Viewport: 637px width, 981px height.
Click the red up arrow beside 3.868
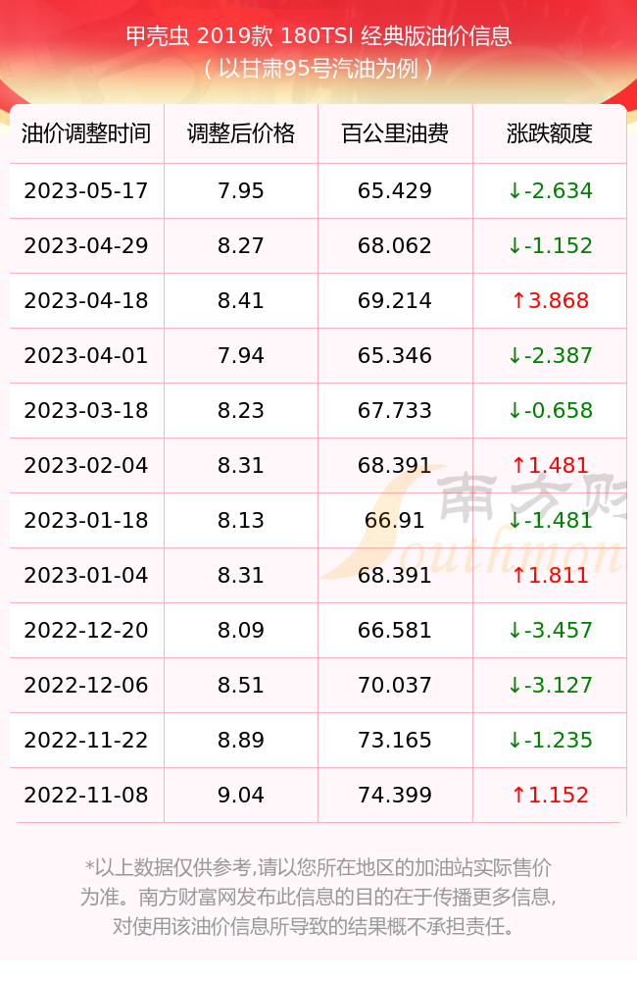pyautogui.click(x=518, y=301)
